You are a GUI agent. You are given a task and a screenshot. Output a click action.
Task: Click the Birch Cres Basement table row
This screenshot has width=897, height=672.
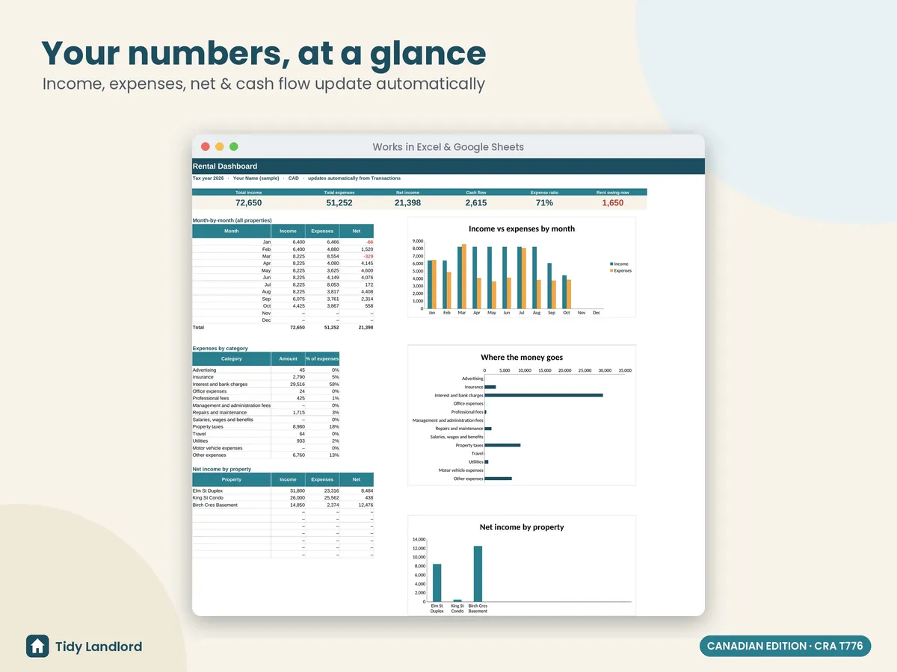(283, 505)
